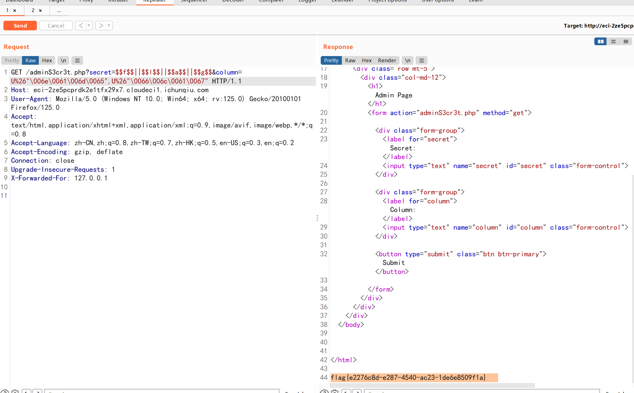Click the Cancel button
Screen dimensions: 634x393
tap(56, 26)
